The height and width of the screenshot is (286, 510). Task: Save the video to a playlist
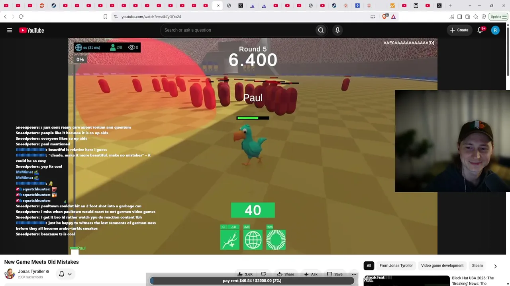point(335,274)
